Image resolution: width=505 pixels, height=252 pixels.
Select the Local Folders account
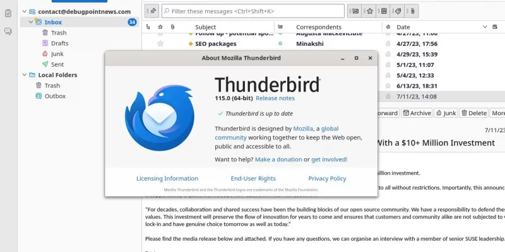tap(57, 75)
